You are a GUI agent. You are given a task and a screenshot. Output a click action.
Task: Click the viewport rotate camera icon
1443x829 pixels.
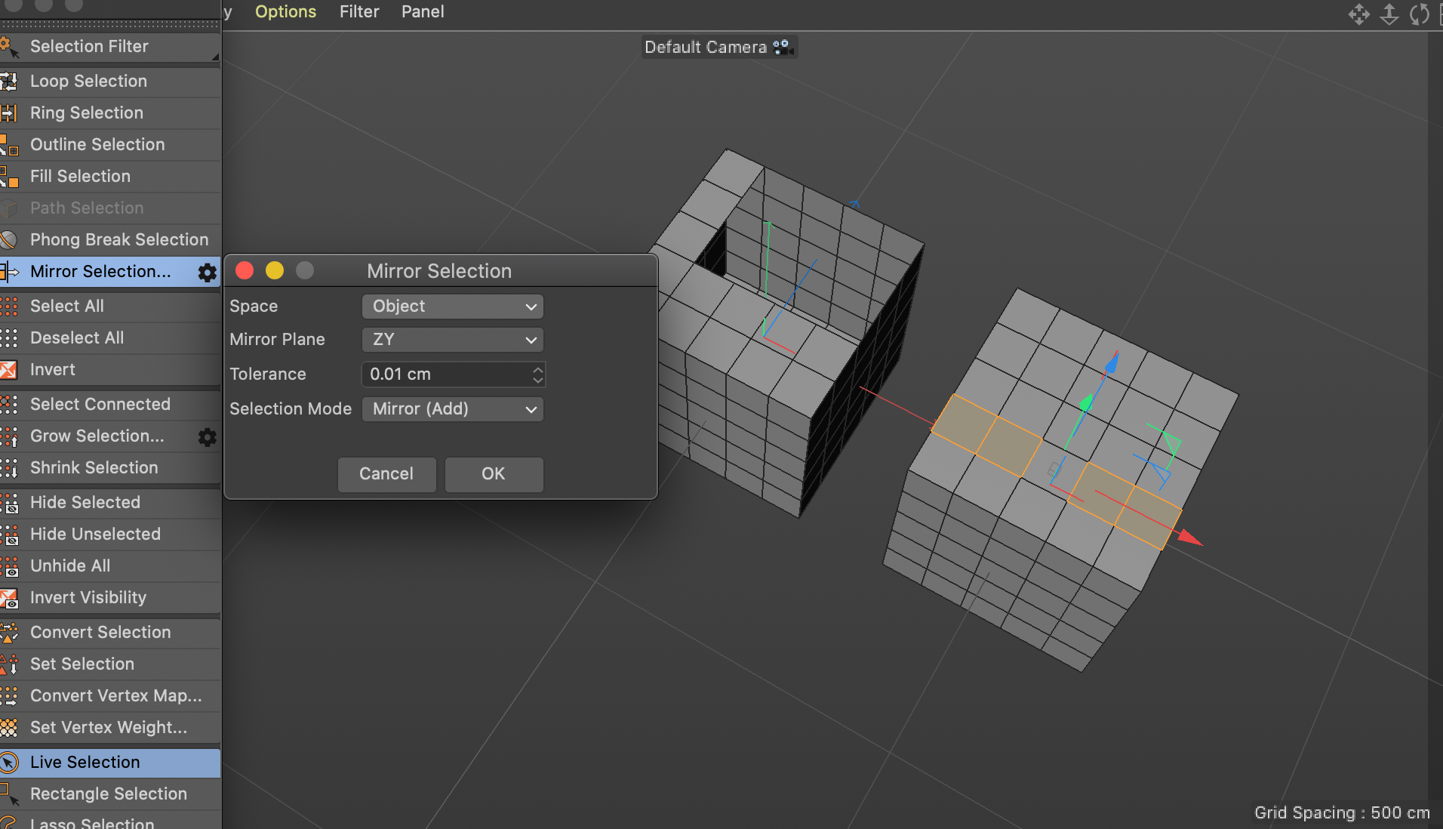coord(1419,14)
